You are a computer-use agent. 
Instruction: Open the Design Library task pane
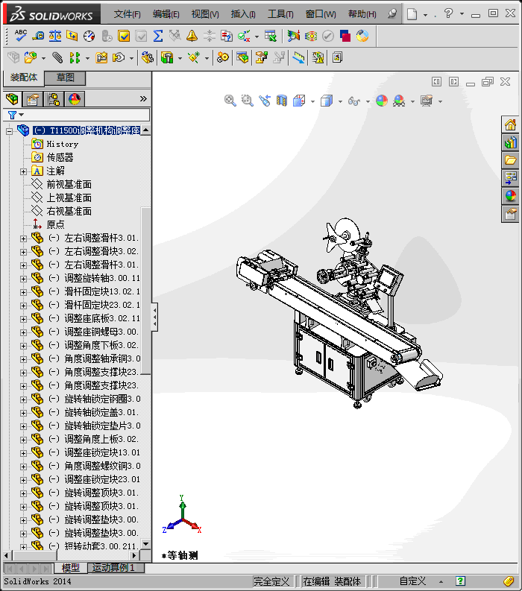tap(510, 142)
